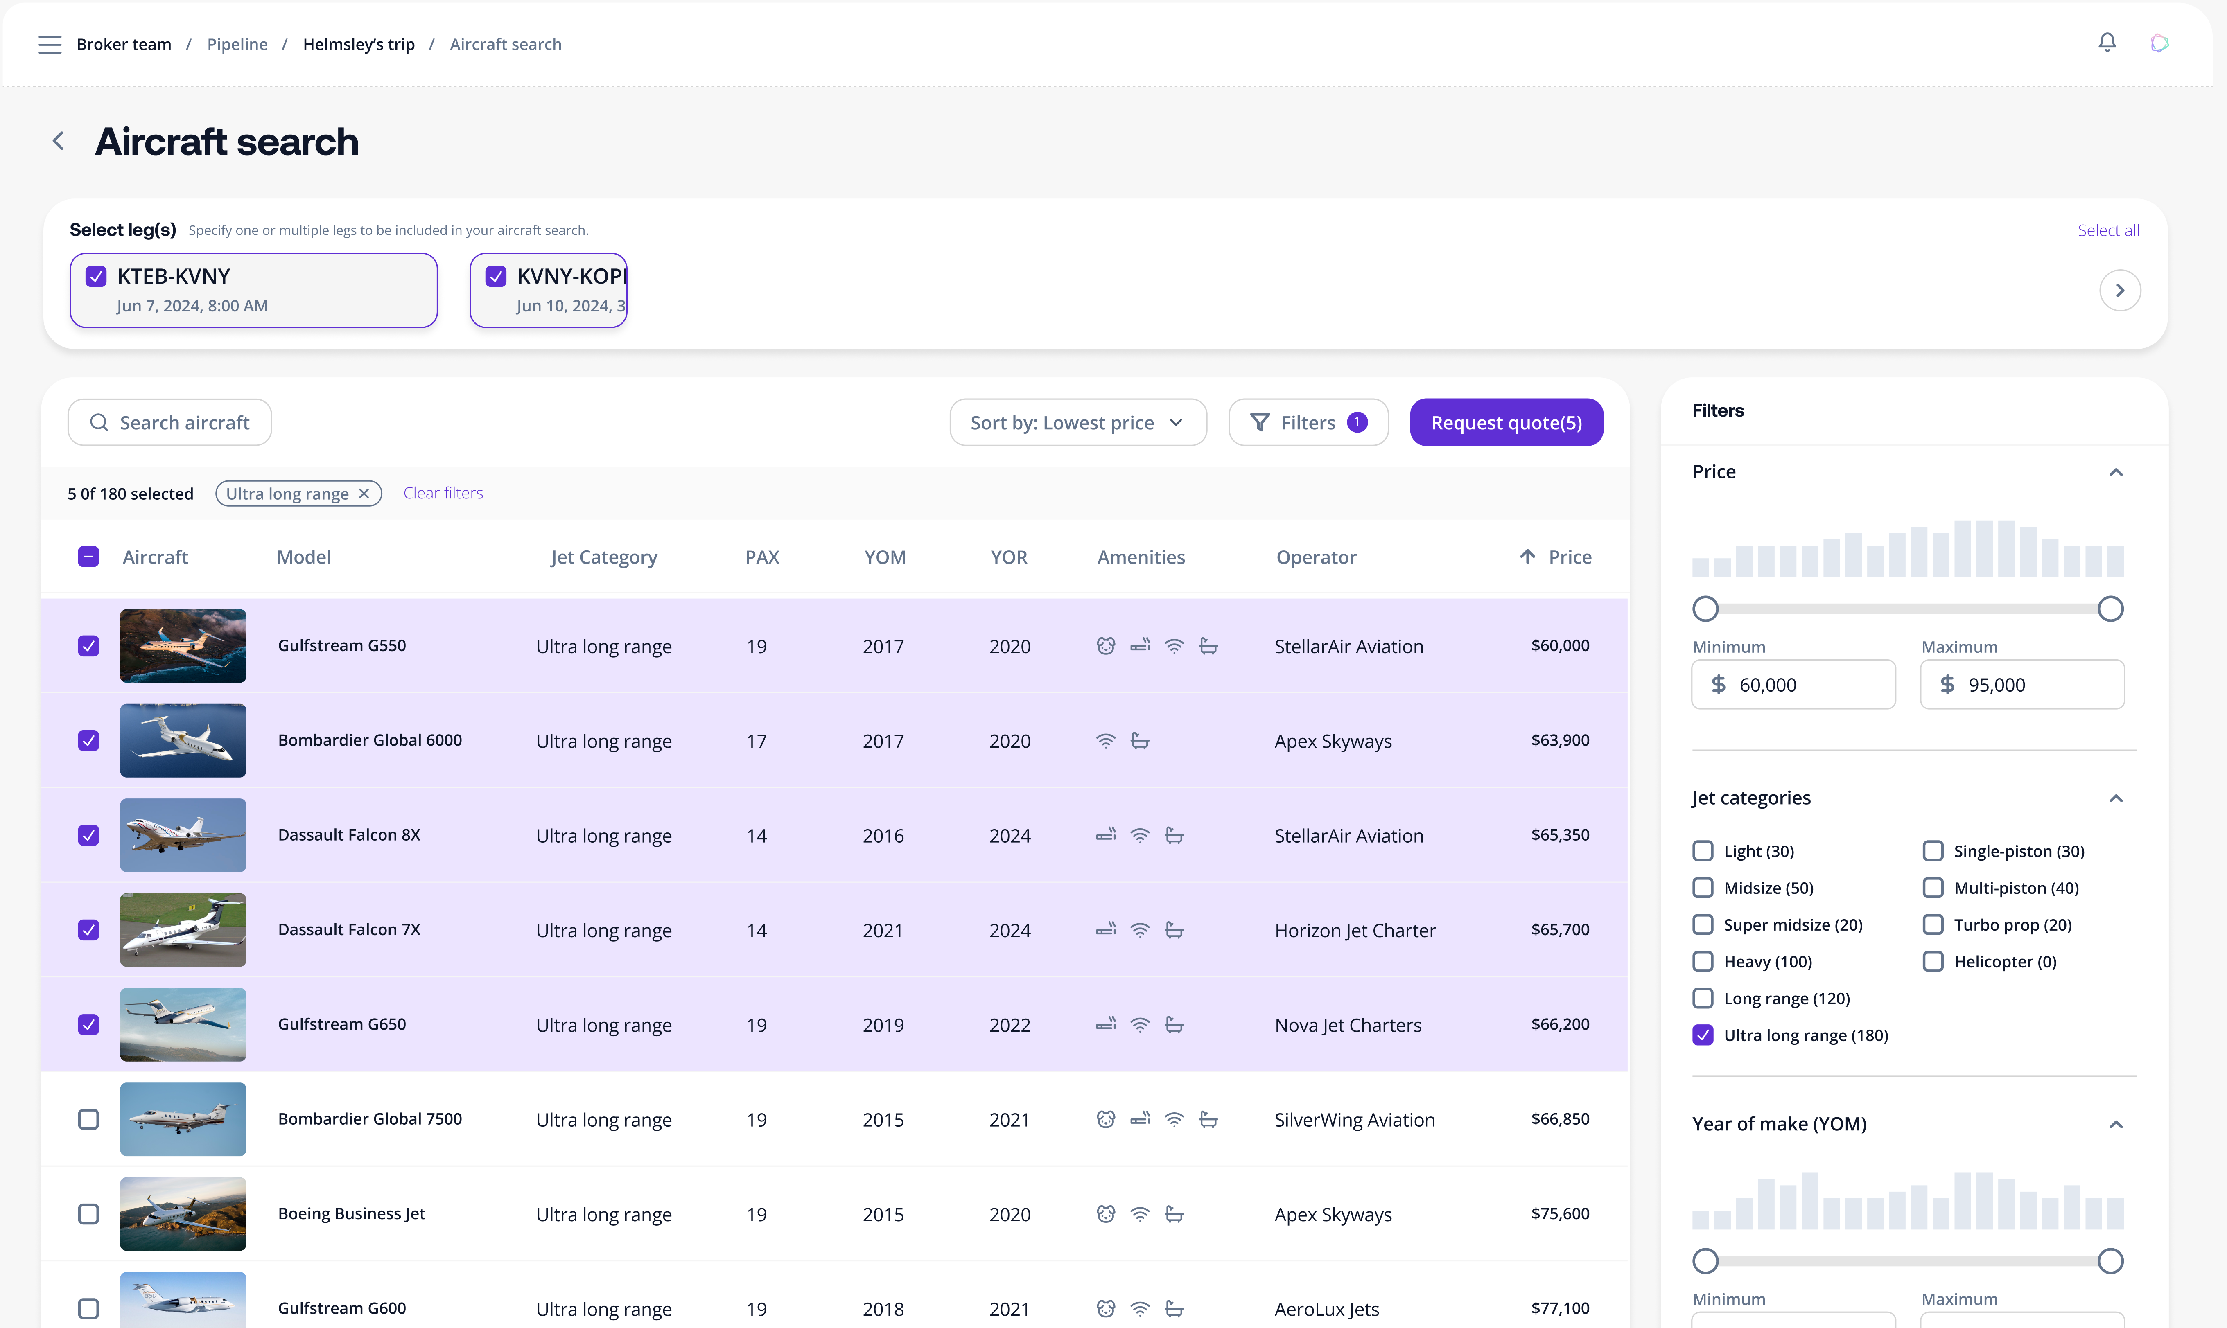Click the Request quote(5) button
The width and height of the screenshot is (2227, 1328).
1506,422
